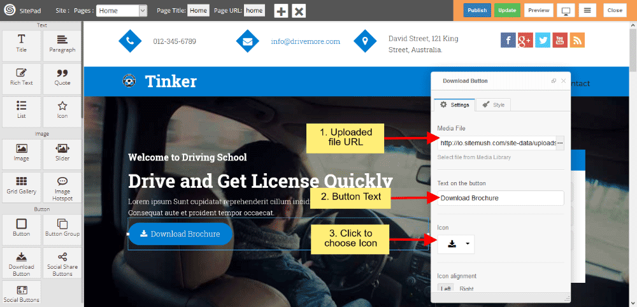Pick the Rich Text widget

click(22, 76)
